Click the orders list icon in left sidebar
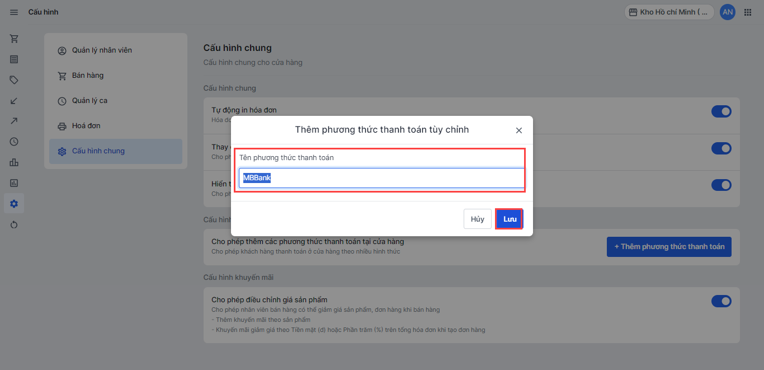The image size is (764, 370). click(x=14, y=59)
